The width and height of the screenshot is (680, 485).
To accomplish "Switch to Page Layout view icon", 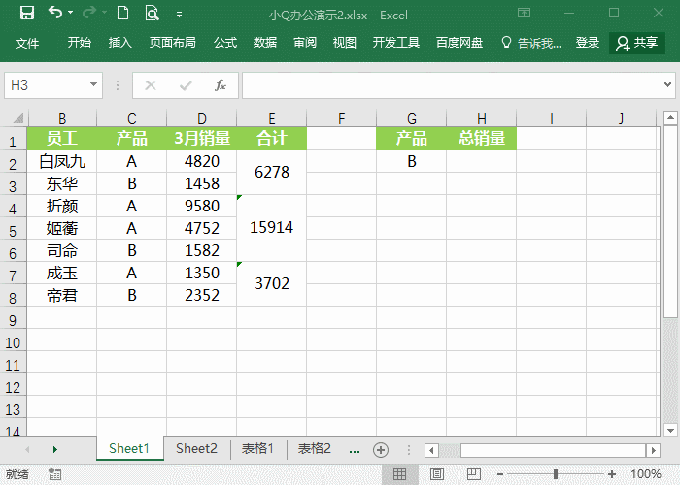I will (x=437, y=473).
